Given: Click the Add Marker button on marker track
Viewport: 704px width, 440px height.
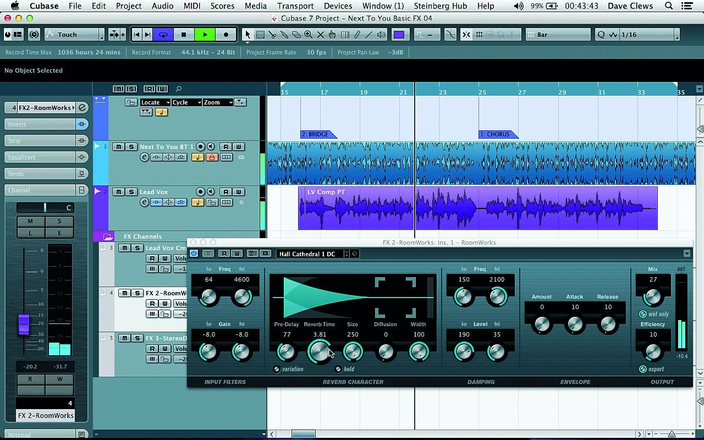Looking at the screenshot, I should pos(240,102).
